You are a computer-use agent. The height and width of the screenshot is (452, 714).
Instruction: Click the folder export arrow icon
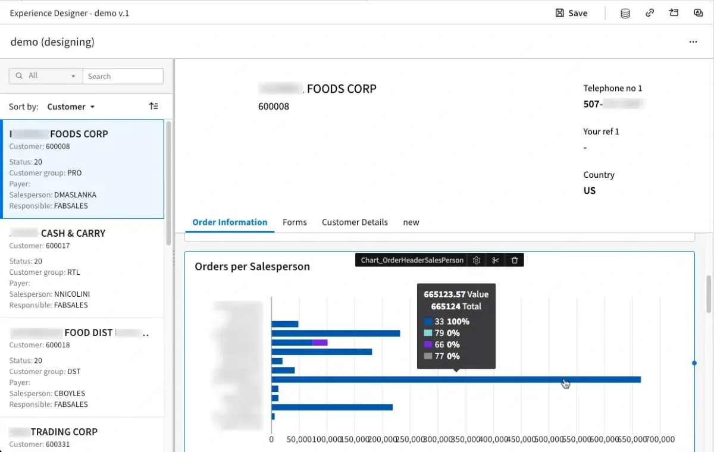tap(674, 13)
